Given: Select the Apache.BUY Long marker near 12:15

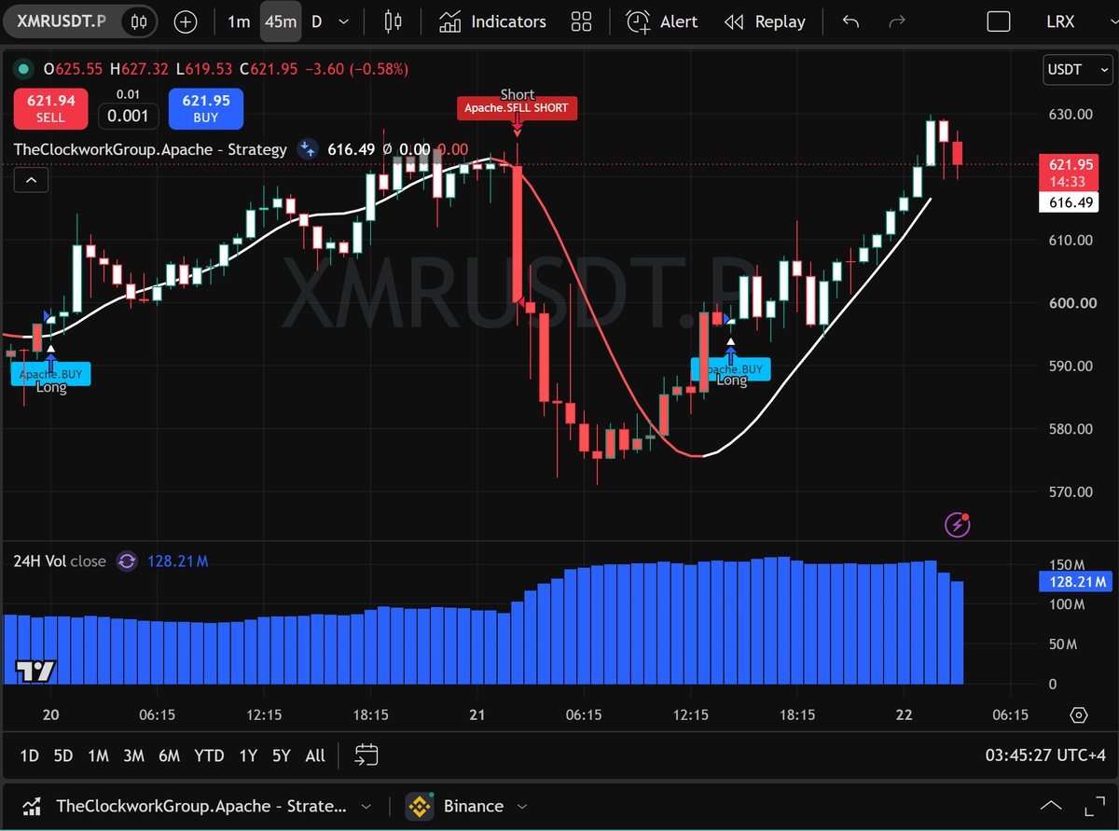Looking at the screenshot, I should point(732,369).
